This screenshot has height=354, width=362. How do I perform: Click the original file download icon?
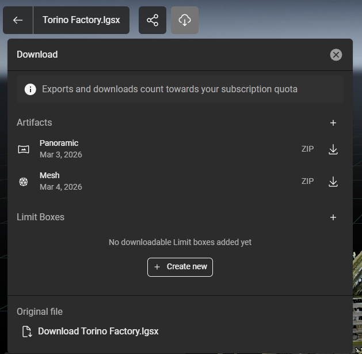[x=26, y=332]
